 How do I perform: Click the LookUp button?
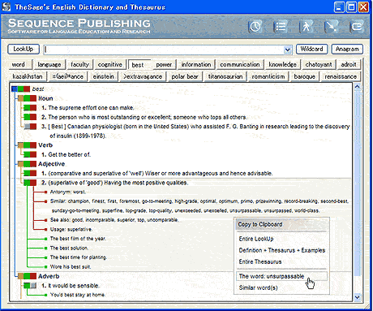[24, 49]
